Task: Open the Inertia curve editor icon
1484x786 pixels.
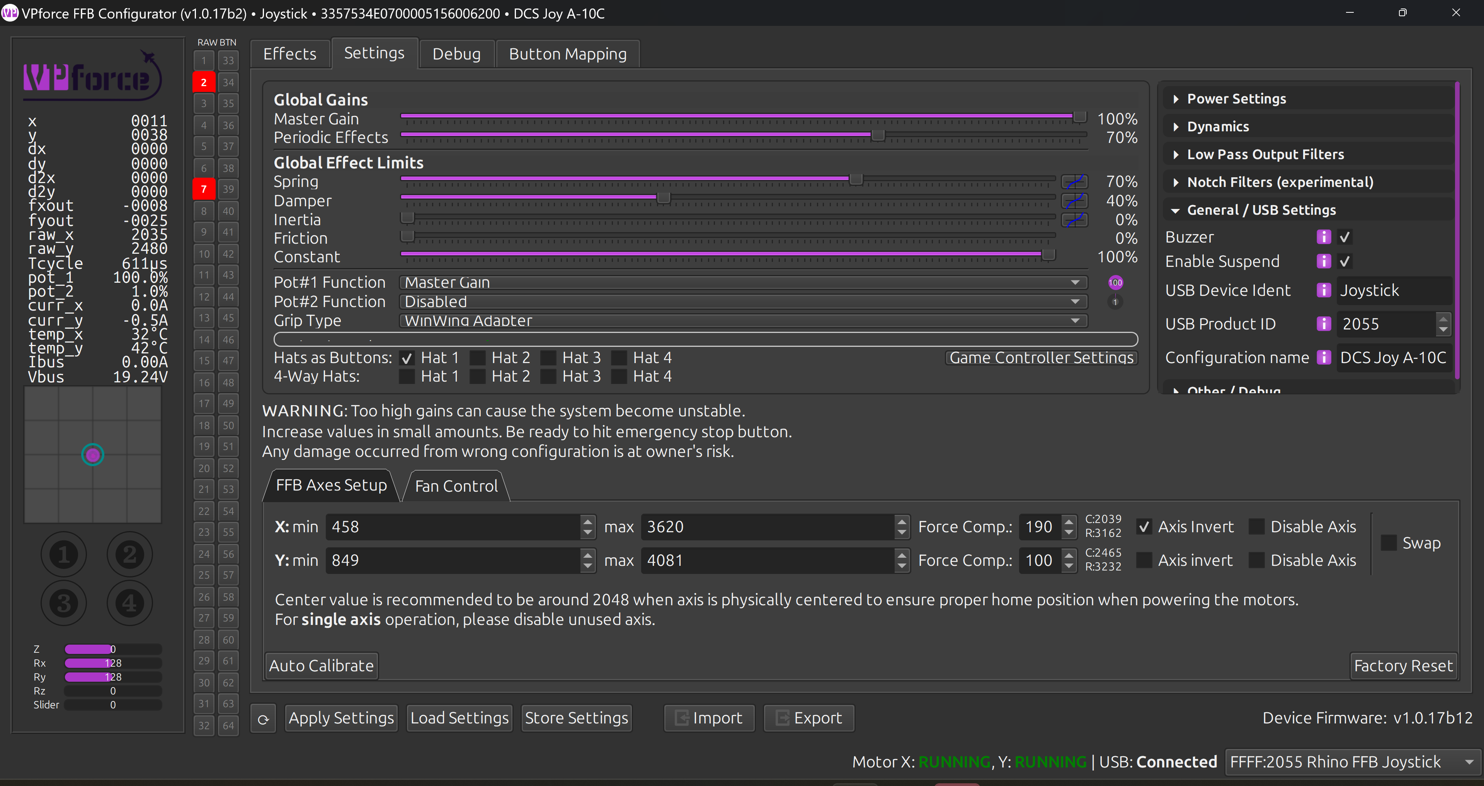Action: click(x=1074, y=220)
